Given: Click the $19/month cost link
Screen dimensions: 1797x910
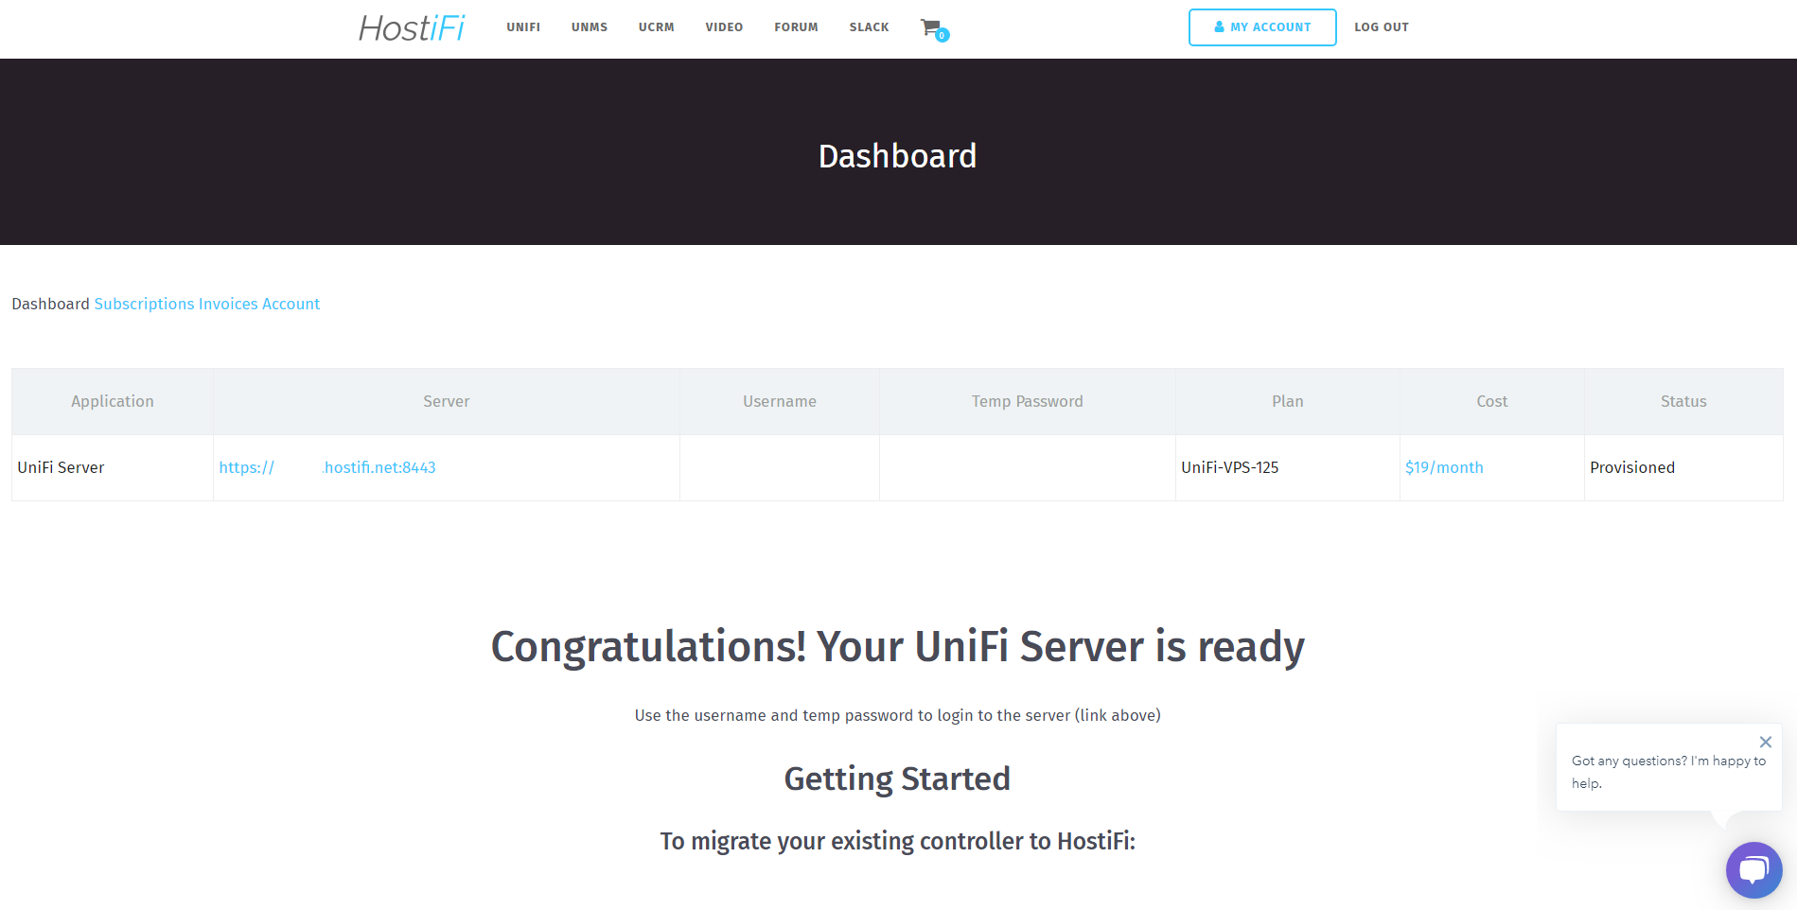Looking at the screenshot, I should coord(1444,467).
